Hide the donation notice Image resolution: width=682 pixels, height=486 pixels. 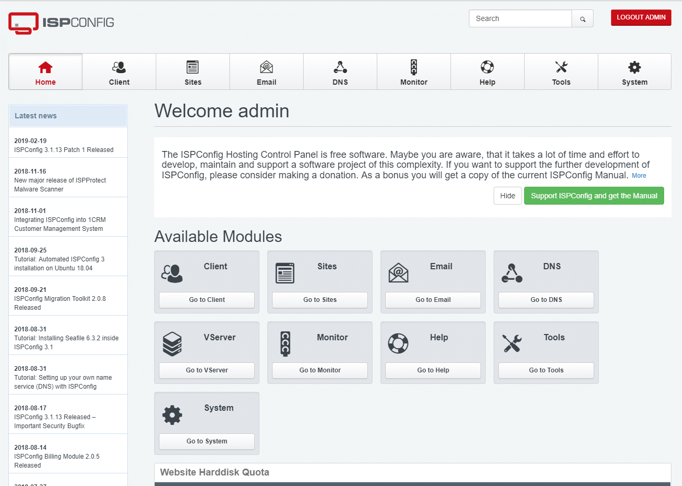pyautogui.click(x=507, y=196)
